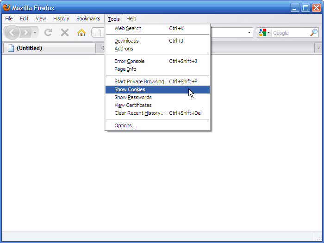Image resolution: width=324 pixels, height=243 pixels.
Task: Go to the Home page icon
Action: tap(81, 32)
